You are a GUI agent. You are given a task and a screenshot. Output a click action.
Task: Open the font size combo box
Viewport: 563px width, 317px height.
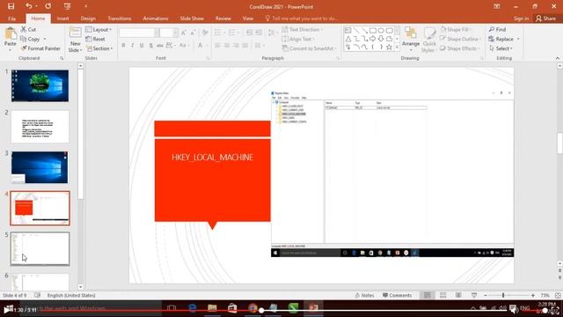[x=169, y=33]
